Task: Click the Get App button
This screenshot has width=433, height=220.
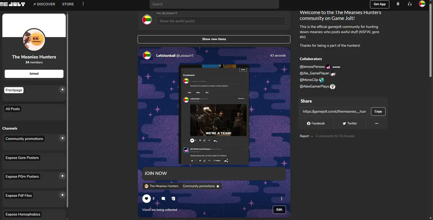Action: (x=380, y=4)
